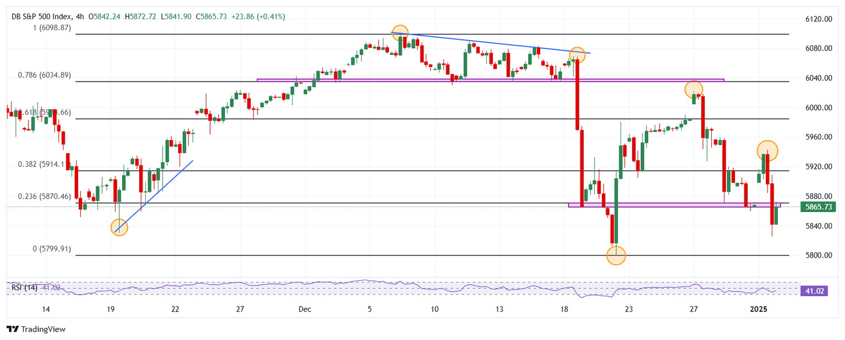Viewport: 845px width, 340px height.
Task: Click the green 5865.73 current price tag
Action: (820, 207)
